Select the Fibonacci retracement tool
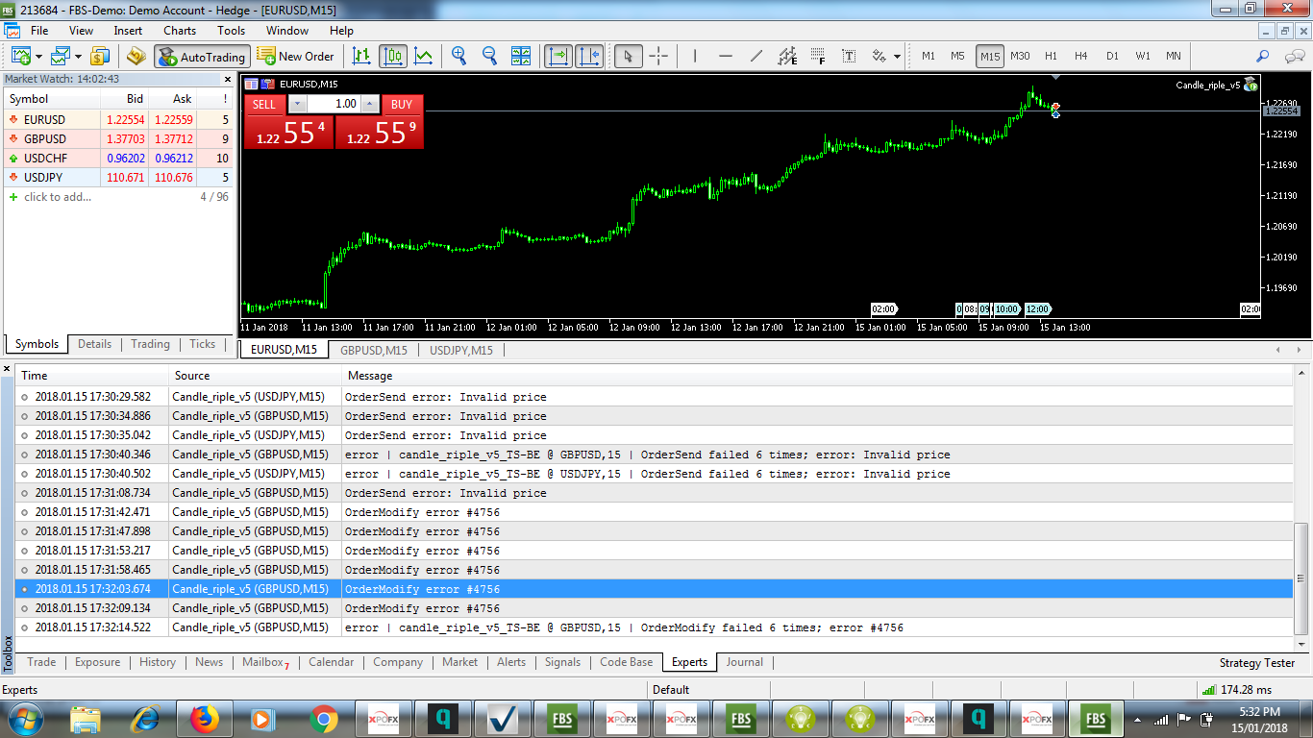This screenshot has width=1313, height=738. pyautogui.click(x=818, y=56)
